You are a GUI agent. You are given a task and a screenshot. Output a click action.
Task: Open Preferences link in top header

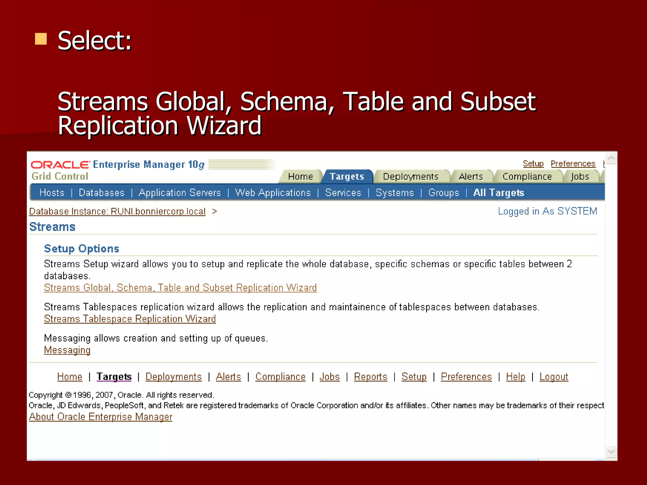coord(573,164)
